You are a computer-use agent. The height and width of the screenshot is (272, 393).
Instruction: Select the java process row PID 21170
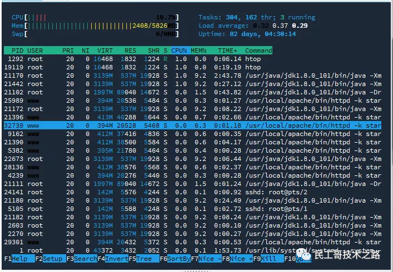[x=192, y=75]
